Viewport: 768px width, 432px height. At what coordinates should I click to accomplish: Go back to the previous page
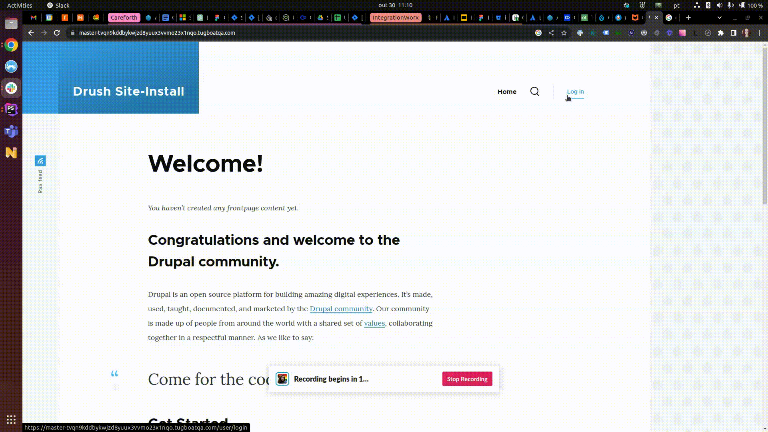click(x=31, y=33)
